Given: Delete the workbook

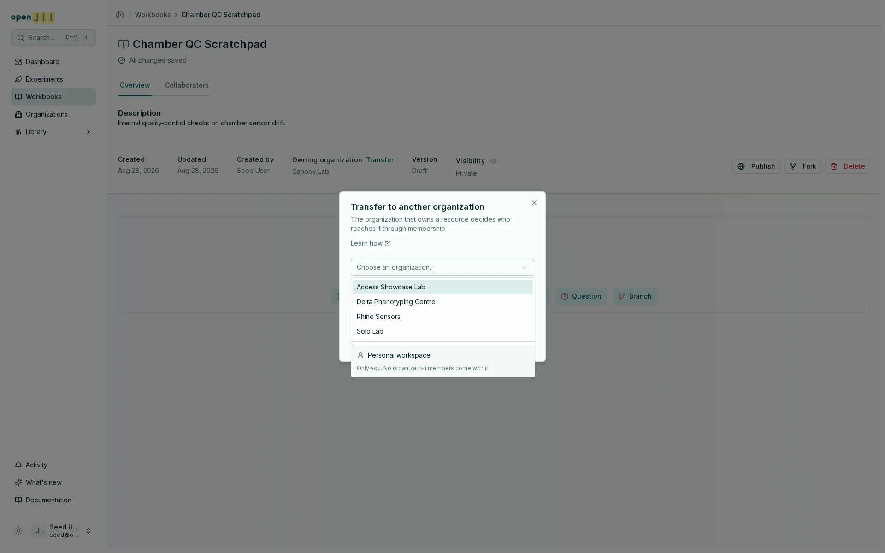Looking at the screenshot, I should 847,166.
